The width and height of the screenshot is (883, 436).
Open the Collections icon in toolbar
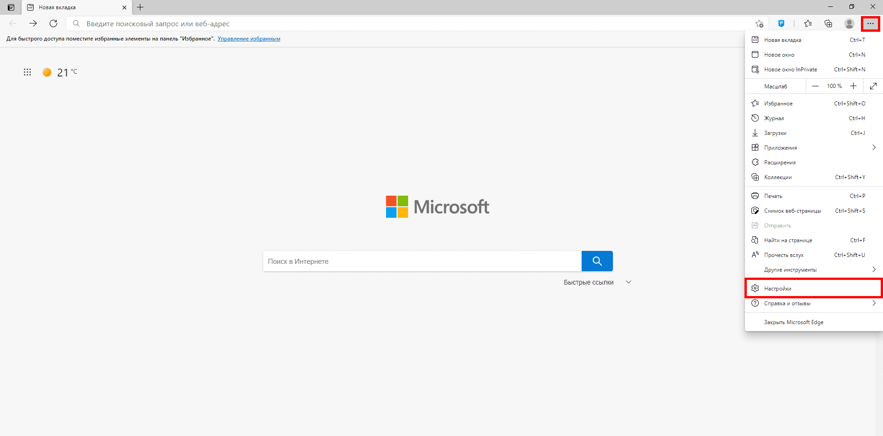coord(828,23)
